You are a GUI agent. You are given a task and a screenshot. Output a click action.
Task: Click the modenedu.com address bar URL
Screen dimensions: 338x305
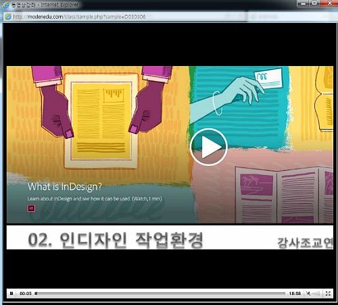(x=79, y=17)
